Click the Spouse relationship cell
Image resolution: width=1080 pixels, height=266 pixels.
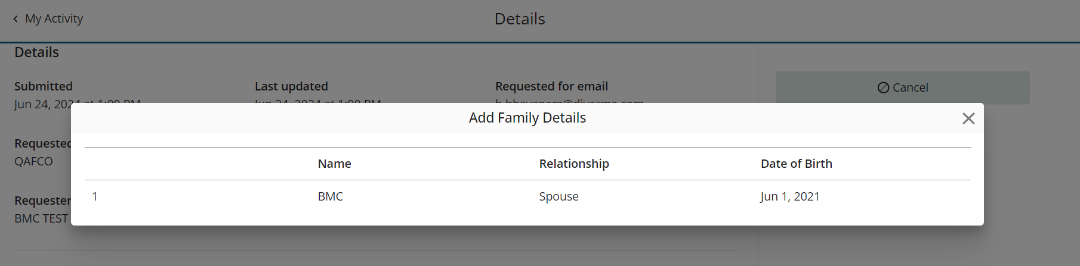[558, 196]
